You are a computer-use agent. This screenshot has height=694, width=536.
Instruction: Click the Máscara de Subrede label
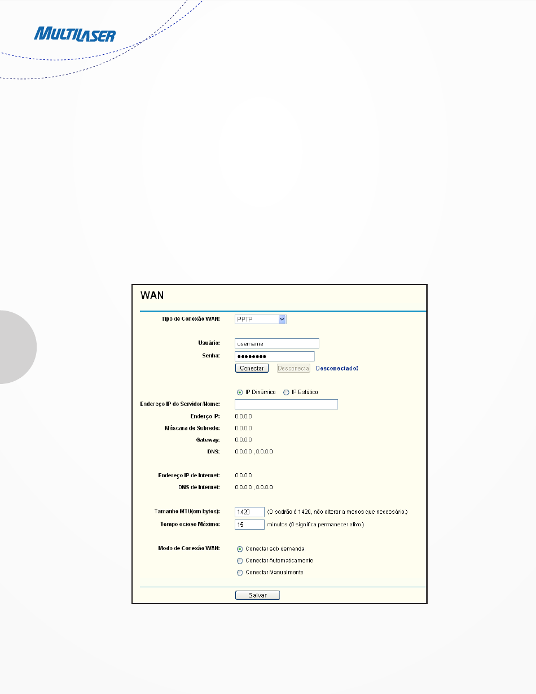point(192,428)
